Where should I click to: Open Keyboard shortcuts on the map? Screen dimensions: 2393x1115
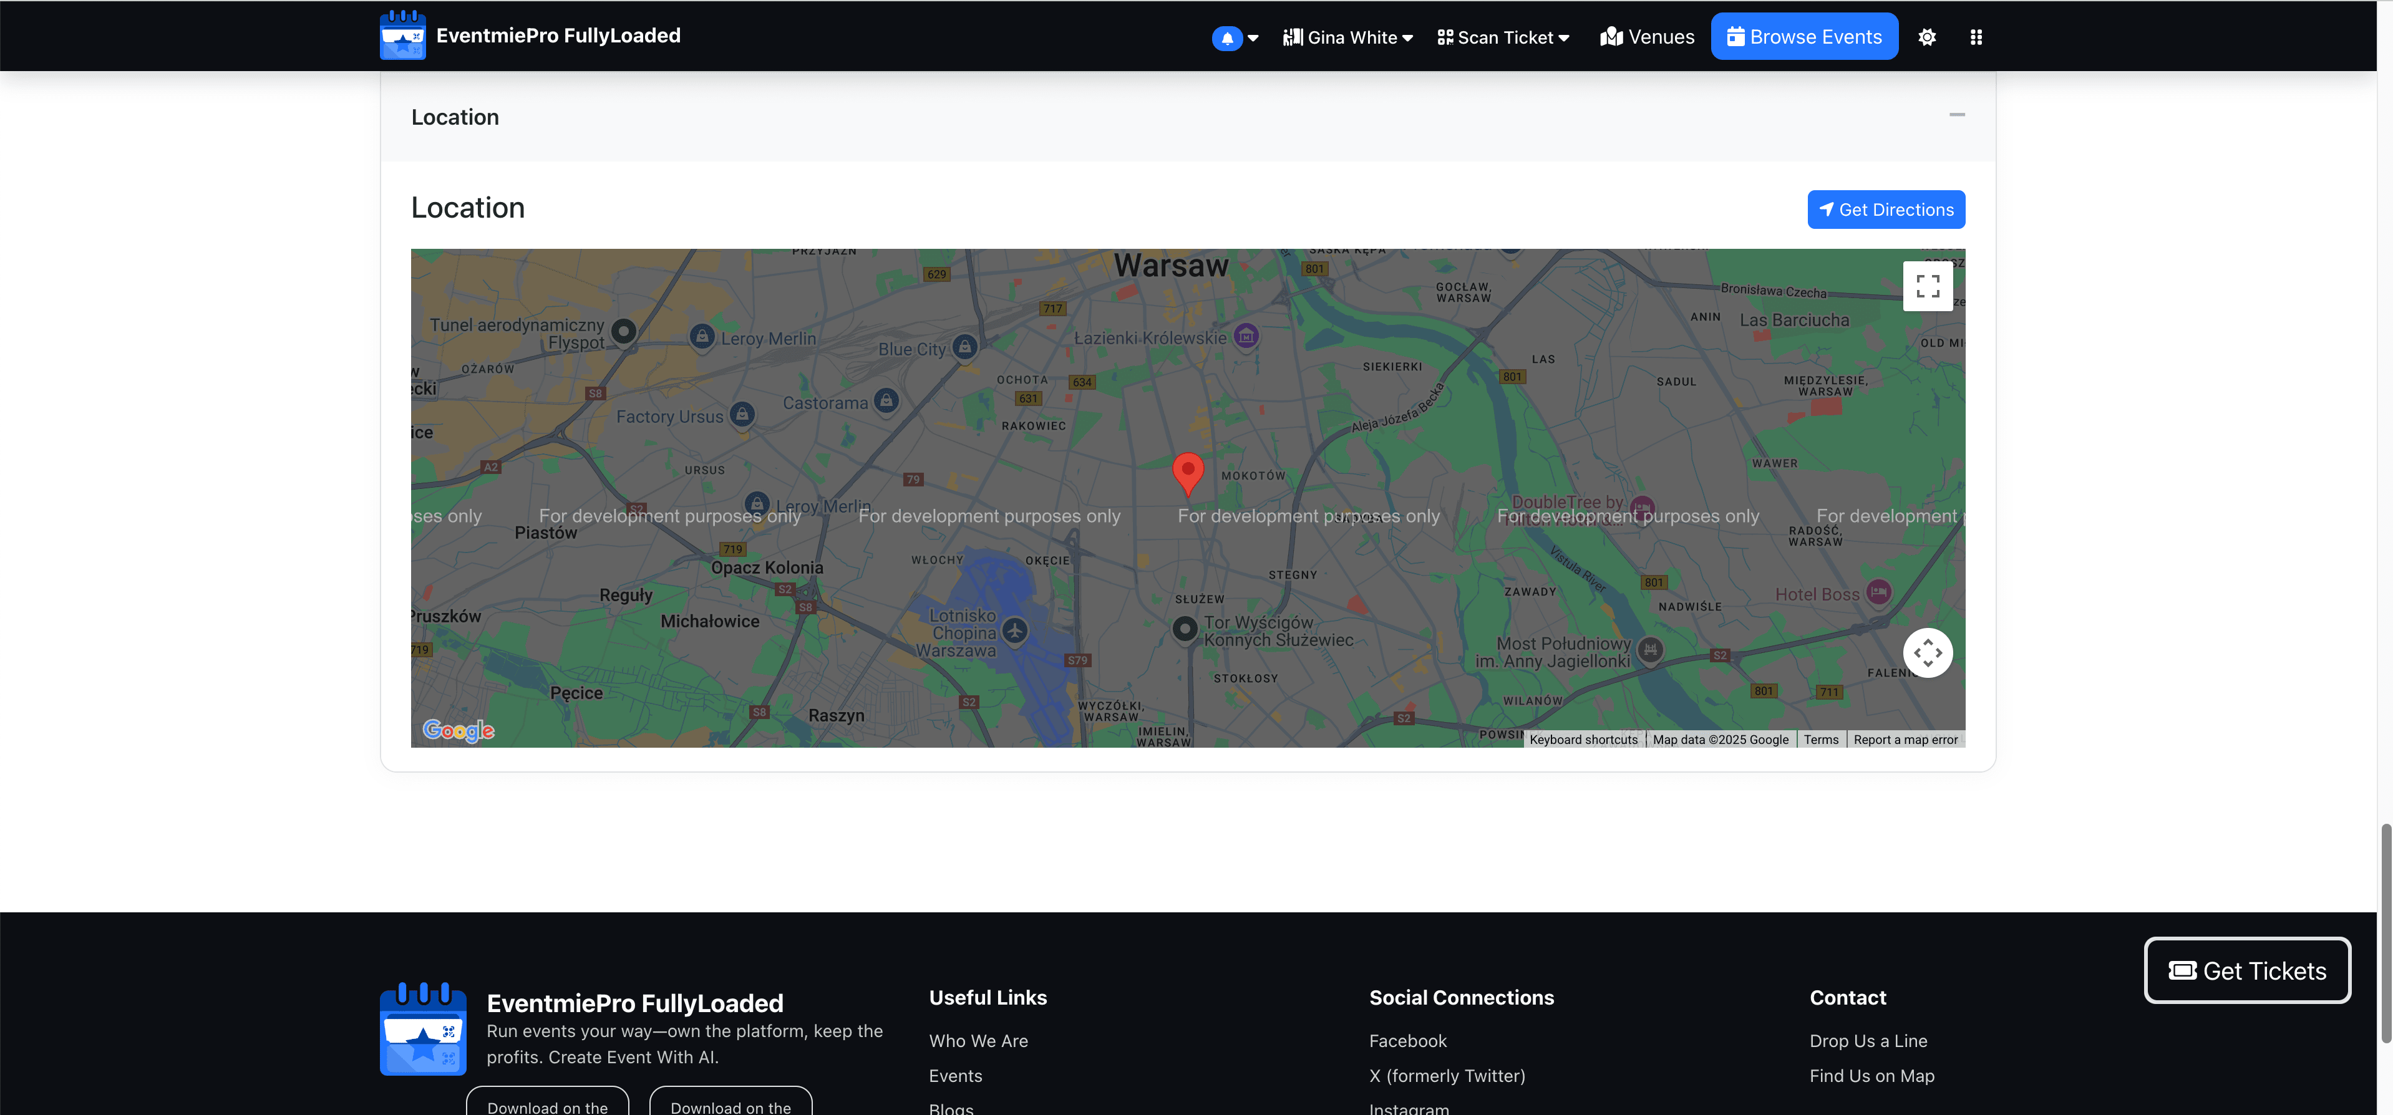point(1583,740)
